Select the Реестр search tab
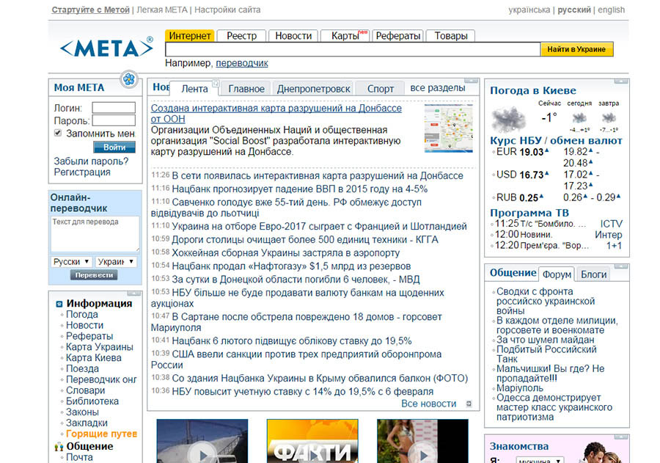 pyautogui.click(x=241, y=36)
